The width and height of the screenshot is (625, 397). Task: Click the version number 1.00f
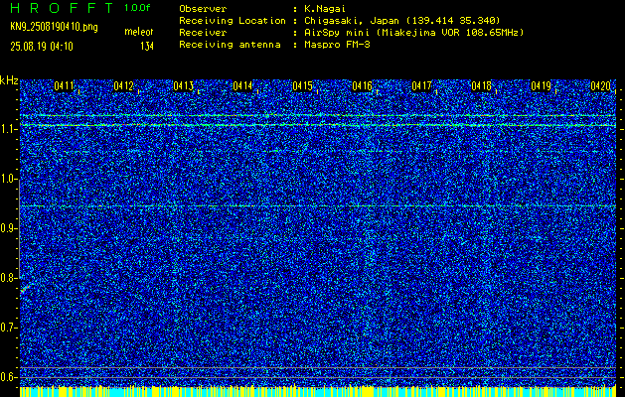tap(137, 8)
